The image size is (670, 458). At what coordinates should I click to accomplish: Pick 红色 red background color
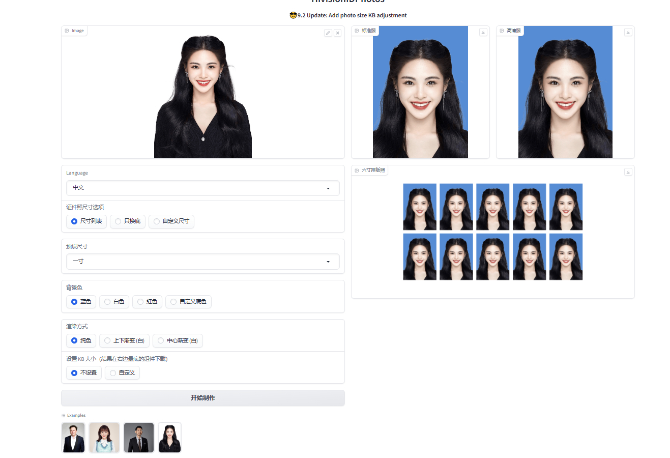pyautogui.click(x=140, y=302)
